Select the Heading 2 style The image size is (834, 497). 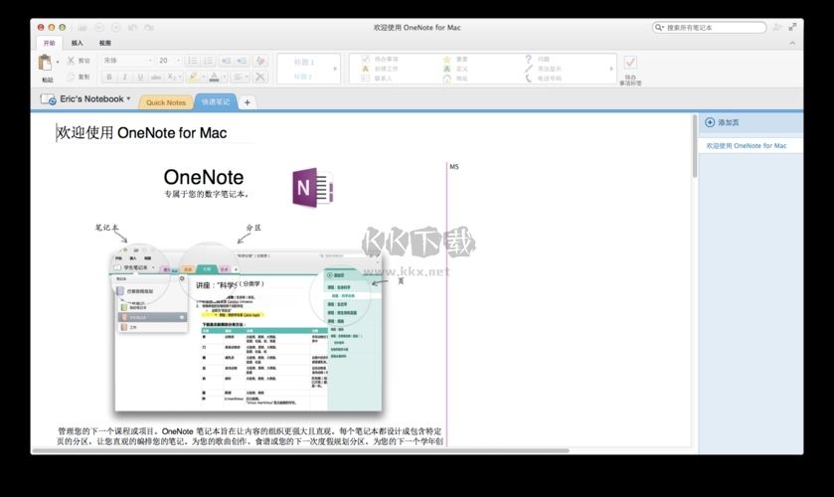click(303, 77)
